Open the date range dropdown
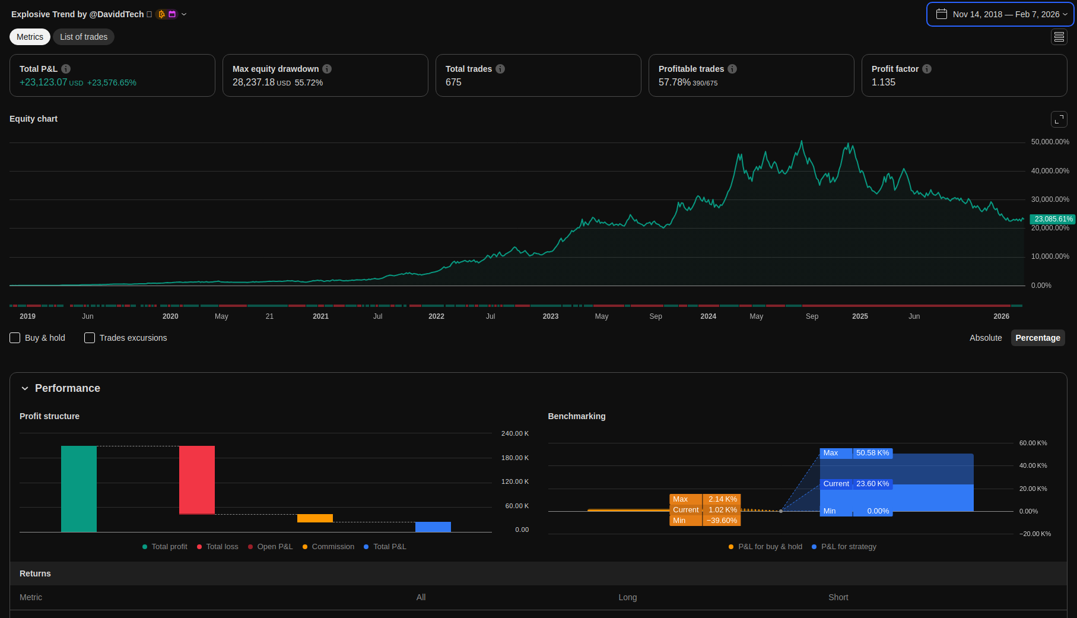Screen dimensions: 1077x618 (1000, 14)
